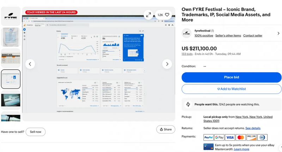Select the Discover card icon
The width and height of the screenshot is (282, 152).
[x=251, y=137]
